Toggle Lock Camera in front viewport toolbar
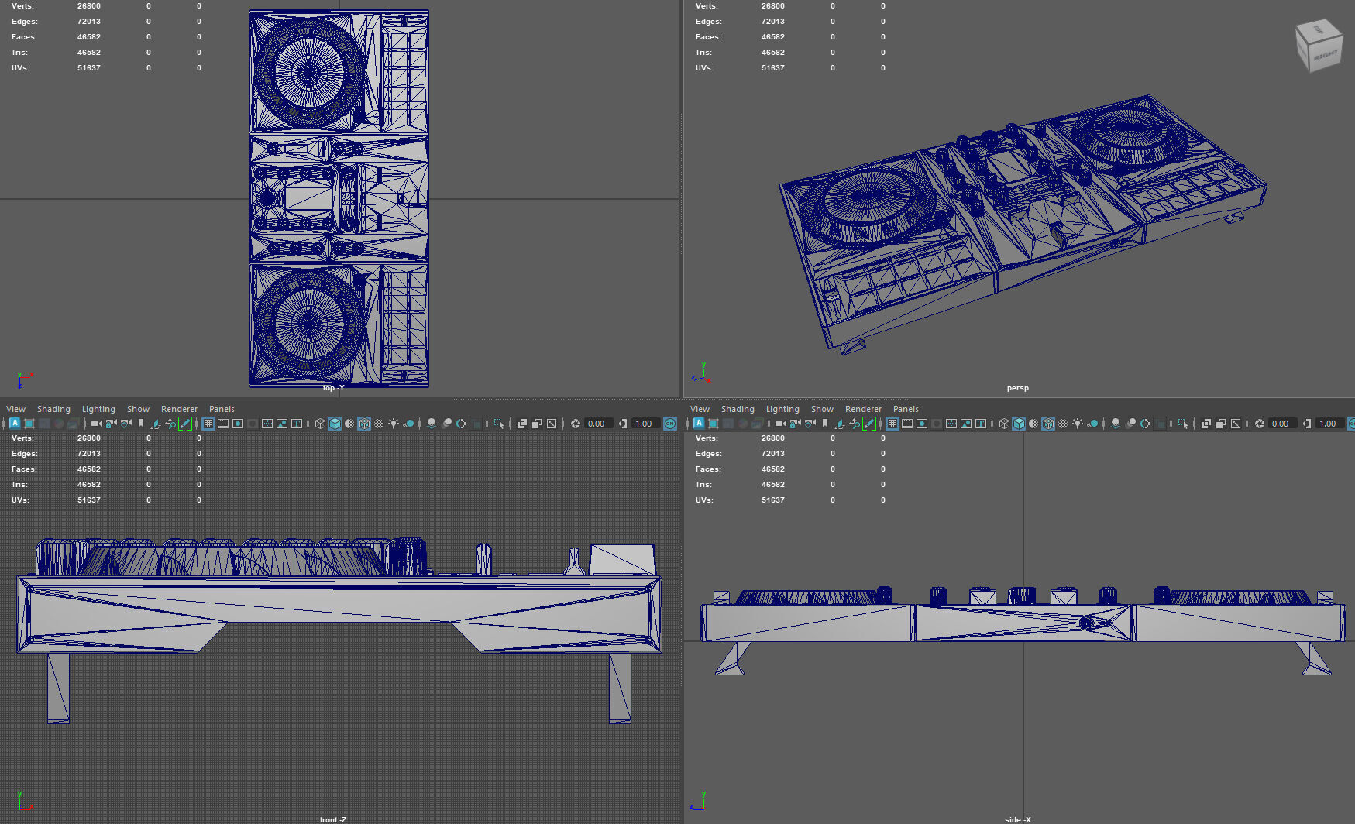 (x=111, y=424)
